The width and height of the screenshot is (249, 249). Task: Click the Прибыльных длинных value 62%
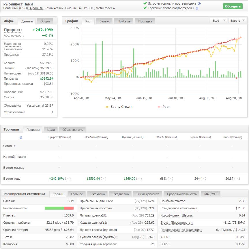pos(151,201)
